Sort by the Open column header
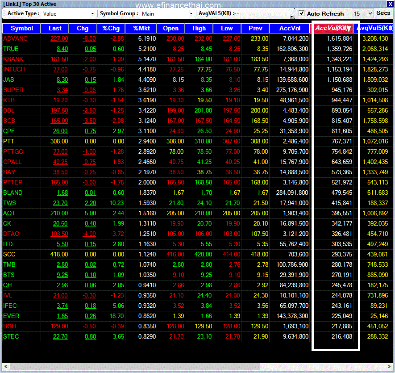 point(171,28)
